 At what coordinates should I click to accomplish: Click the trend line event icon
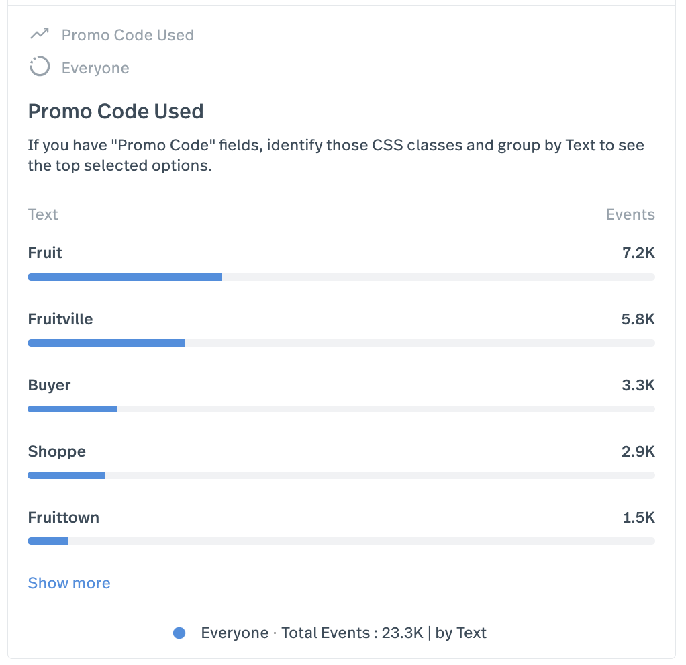click(x=39, y=33)
